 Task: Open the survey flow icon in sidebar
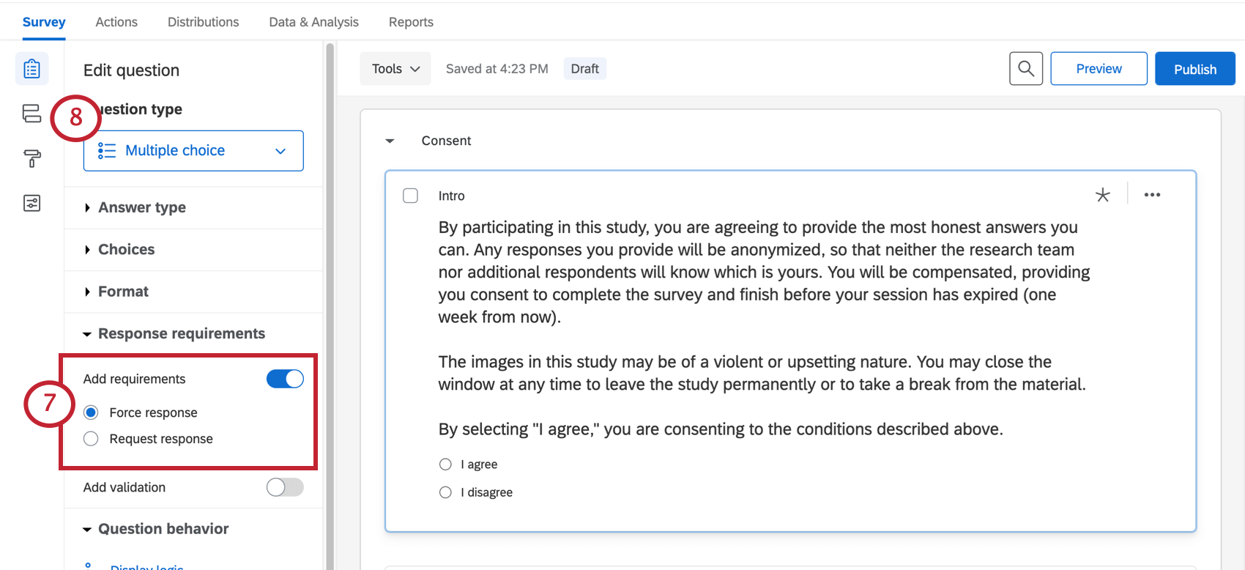[31, 114]
